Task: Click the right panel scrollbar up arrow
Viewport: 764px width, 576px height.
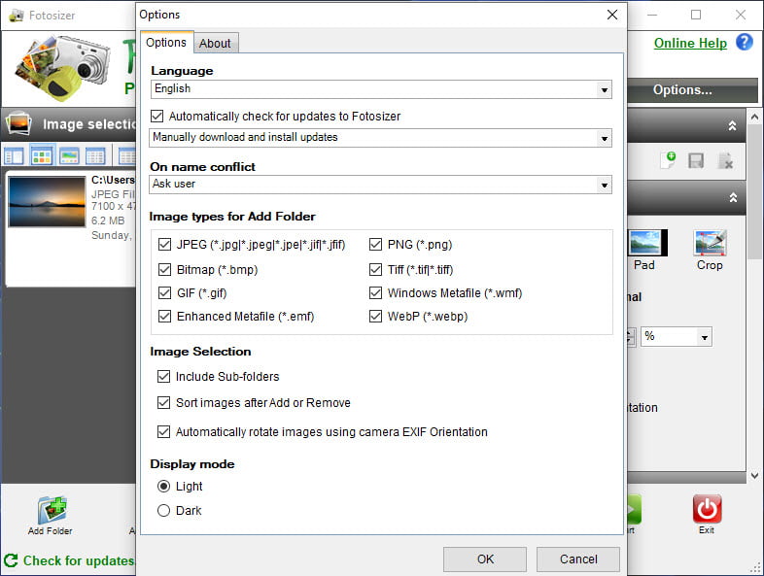Action: pos(754,117)
